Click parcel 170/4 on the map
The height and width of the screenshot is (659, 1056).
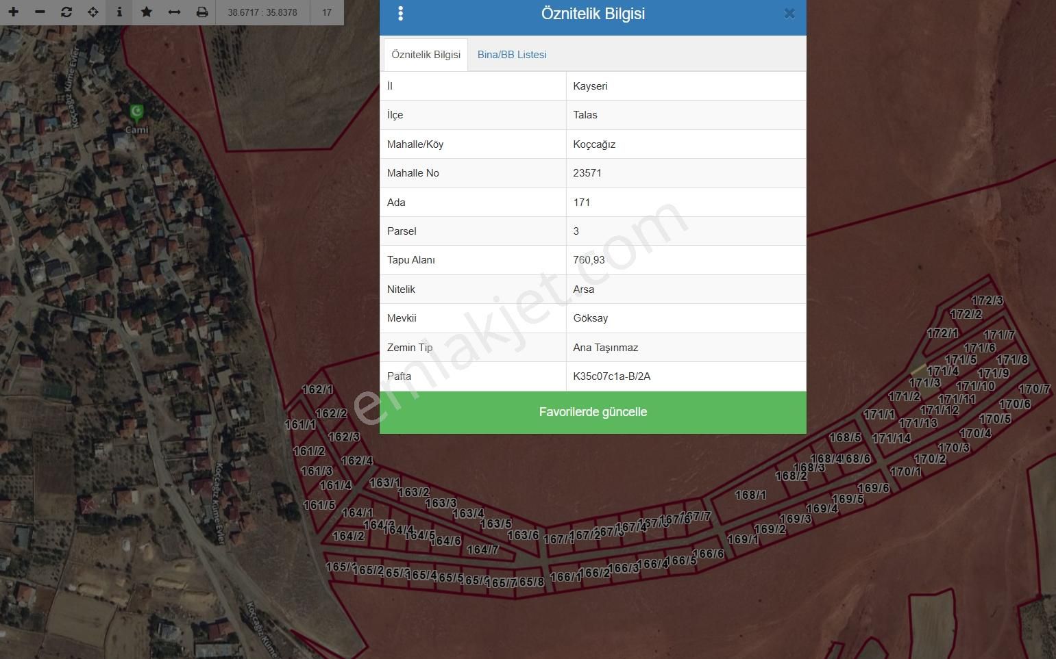click(975, 433)
